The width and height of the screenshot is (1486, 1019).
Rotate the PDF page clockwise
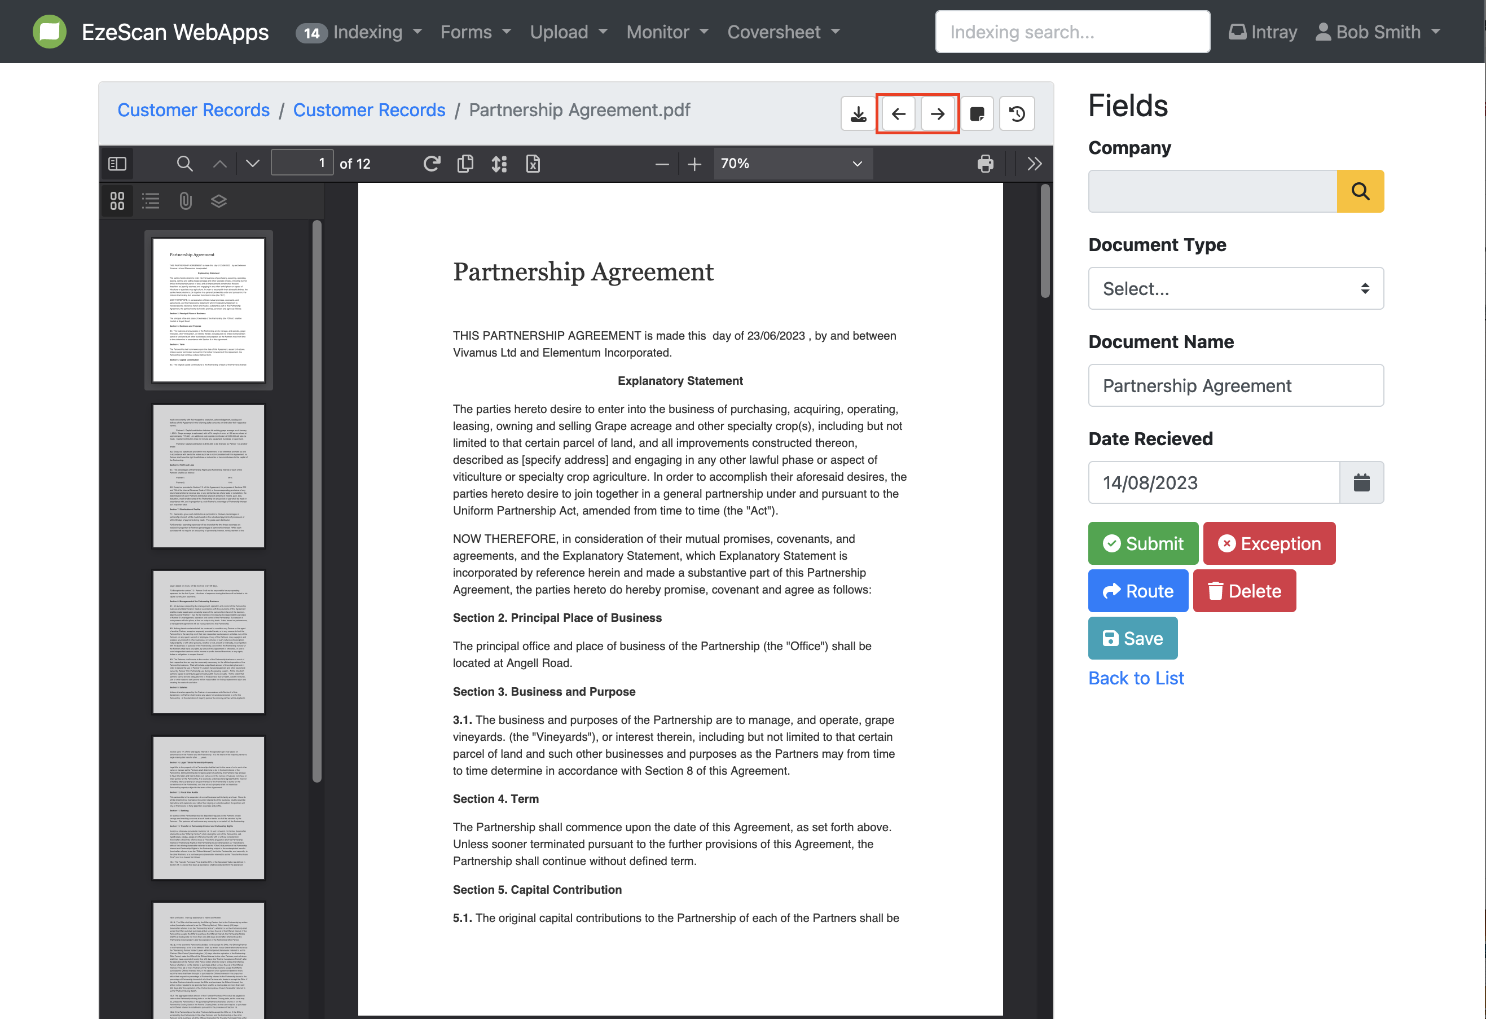432,164
